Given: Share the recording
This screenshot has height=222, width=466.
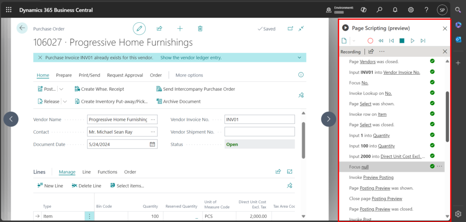Looking at the screenshot, I should point(371,52).
